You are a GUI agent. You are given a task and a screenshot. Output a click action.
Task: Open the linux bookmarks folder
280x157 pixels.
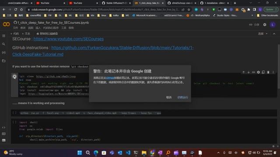(101, 16)
